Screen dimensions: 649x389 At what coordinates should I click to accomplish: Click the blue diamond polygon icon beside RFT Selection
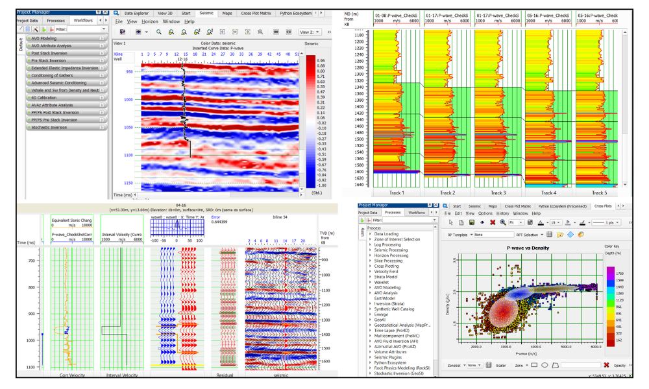tap(570, 234)
